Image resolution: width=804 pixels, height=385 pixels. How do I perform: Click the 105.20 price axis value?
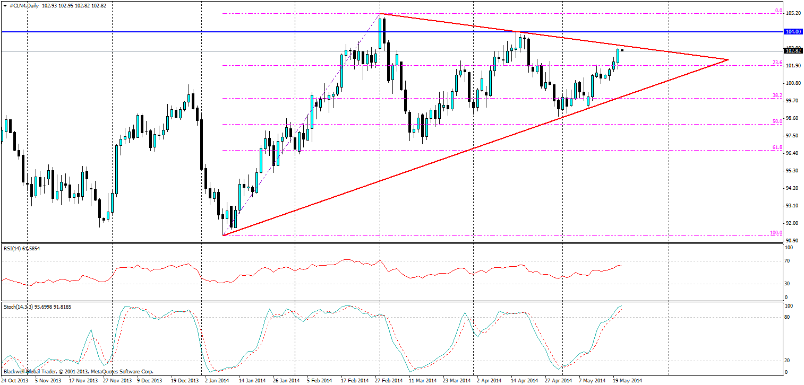click(x=792, y=13)
